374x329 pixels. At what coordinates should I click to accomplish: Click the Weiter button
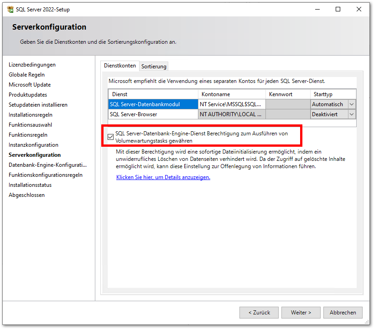(301, 313)
